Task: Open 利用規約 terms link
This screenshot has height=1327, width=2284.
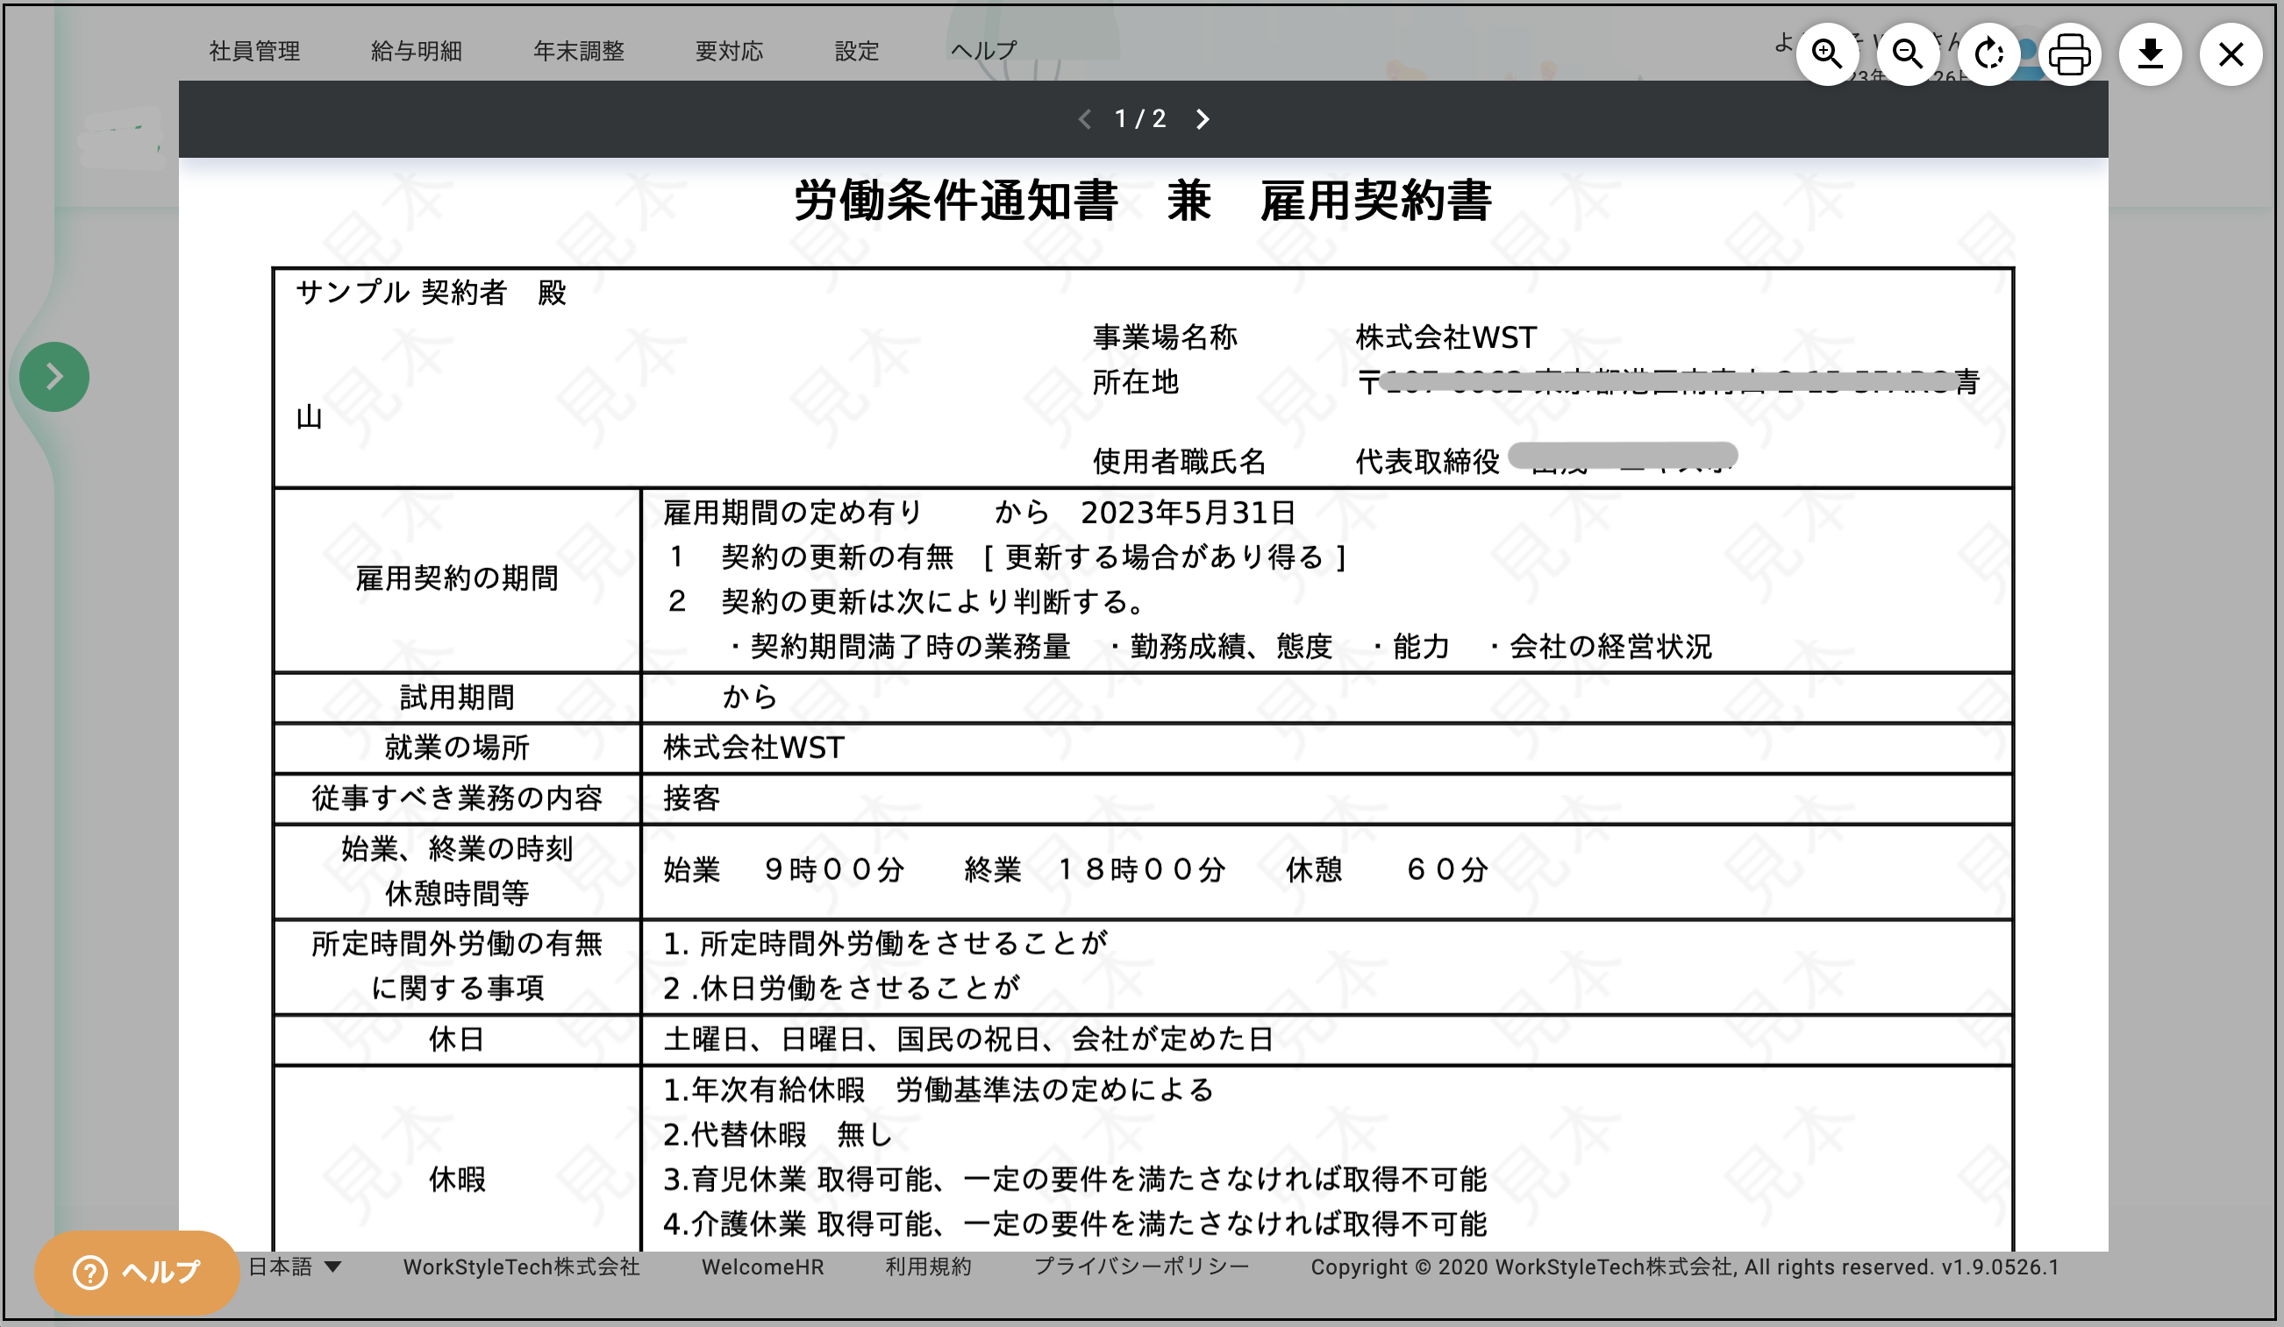Action: pos(928,1267)
